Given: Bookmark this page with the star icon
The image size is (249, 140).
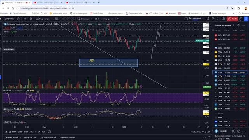Looking at the screenshot, I should (x=232, y=9).
